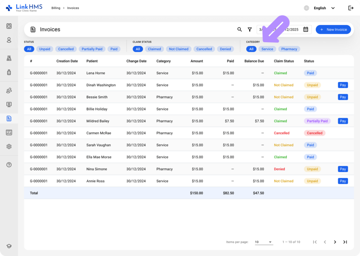360x256 pixels.
Task: Open the help question mark icon
Action: coord(9,165)
